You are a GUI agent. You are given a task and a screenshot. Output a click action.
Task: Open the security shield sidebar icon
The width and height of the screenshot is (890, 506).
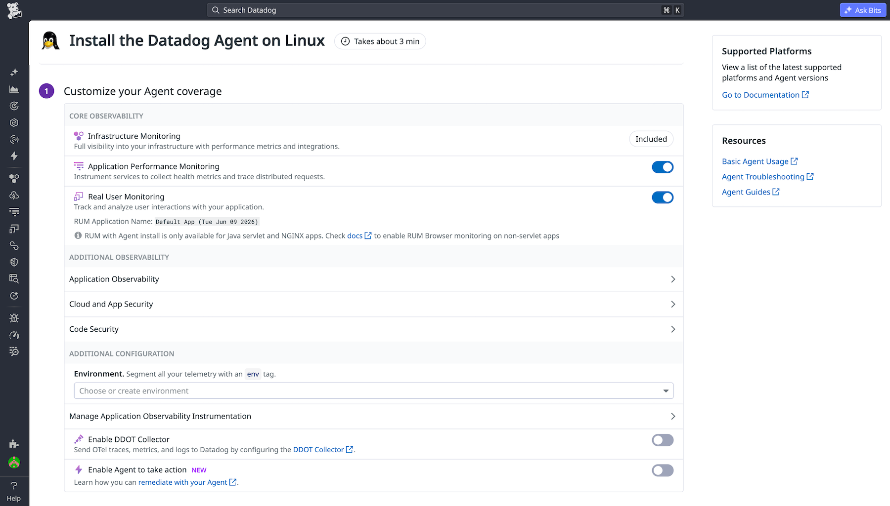click(14, 262)
